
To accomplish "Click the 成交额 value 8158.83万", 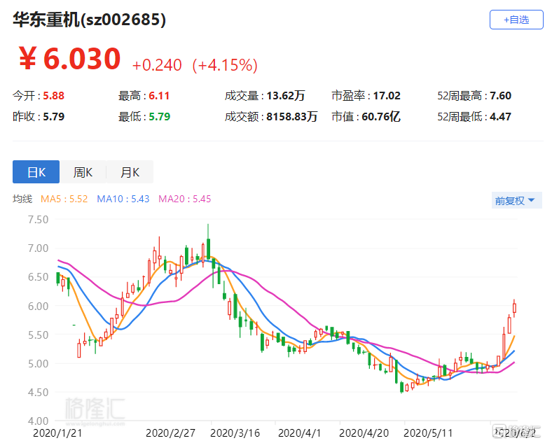I will (292, 116).
